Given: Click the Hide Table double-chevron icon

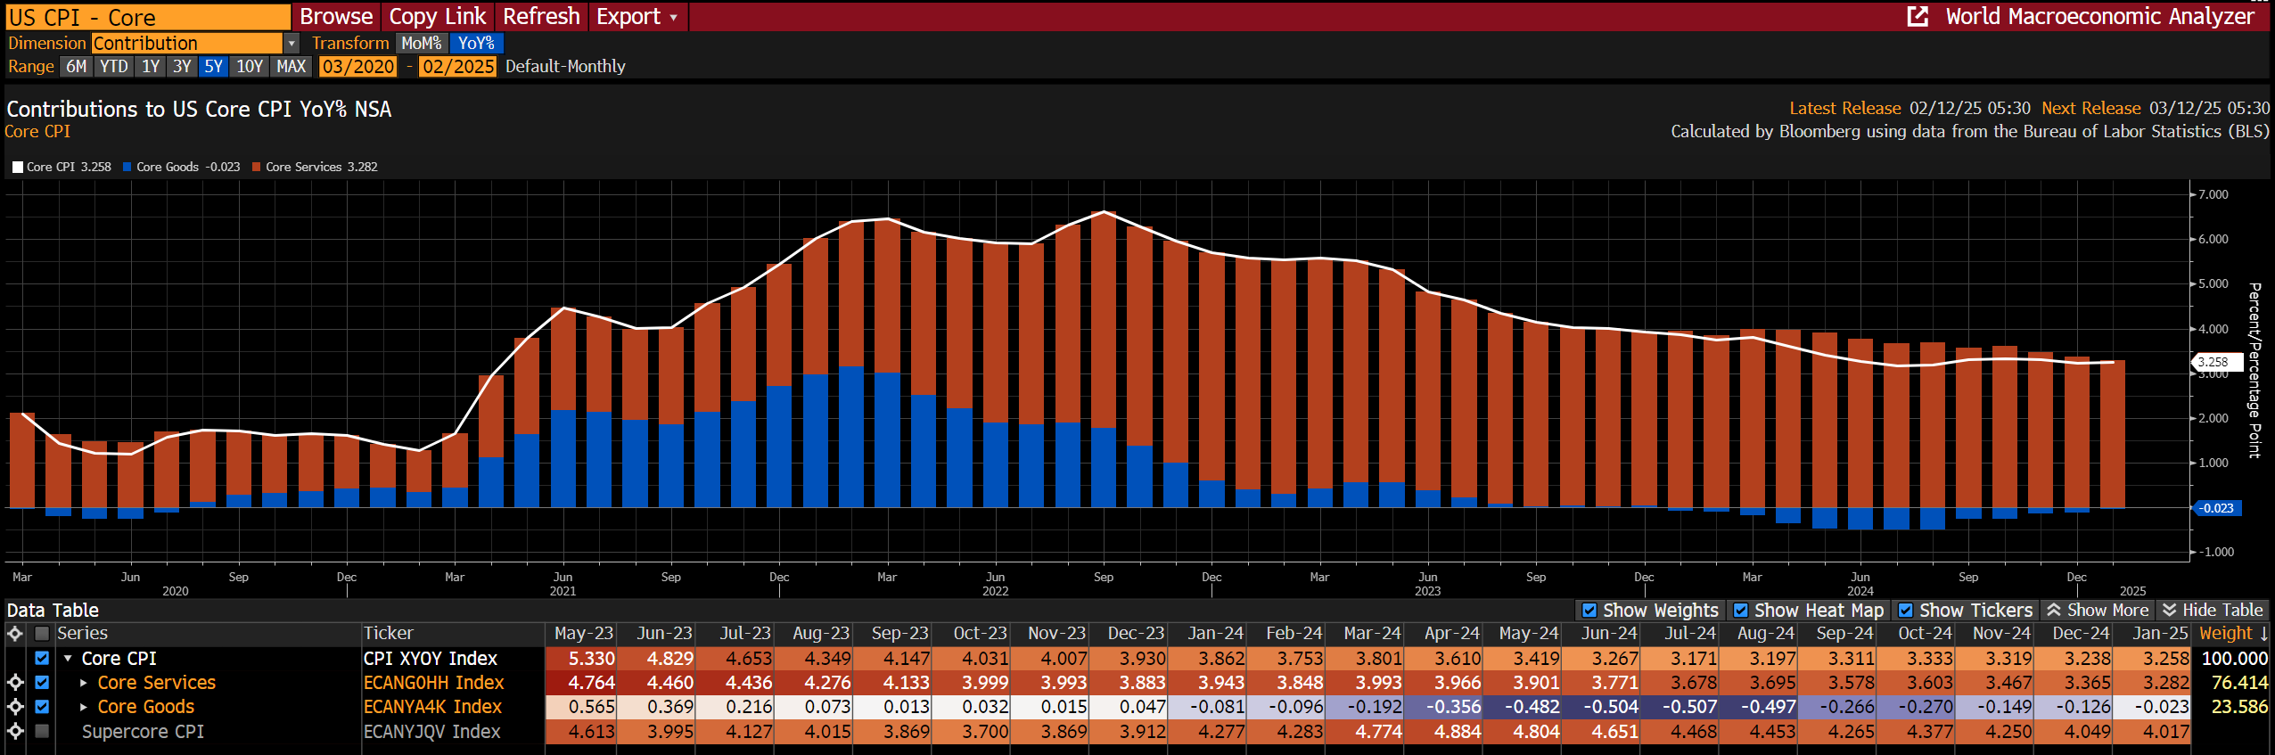Looking at the screenshot, I should tap(2170, 610).
